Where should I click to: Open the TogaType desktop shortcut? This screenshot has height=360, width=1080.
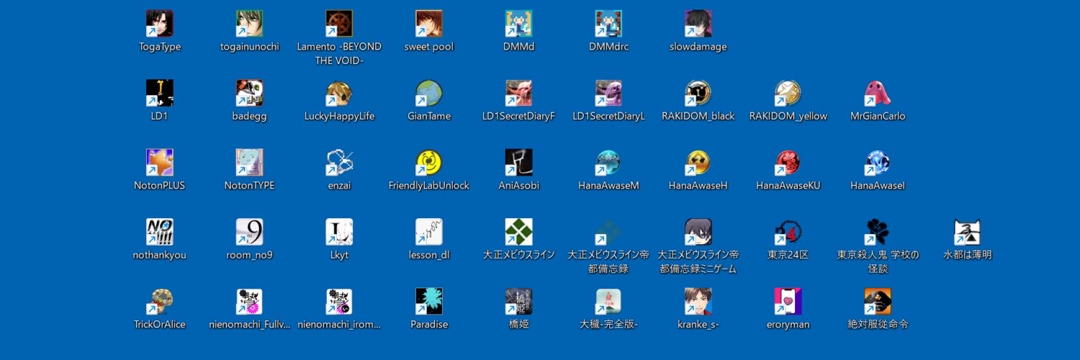click(x=160, y=24)
